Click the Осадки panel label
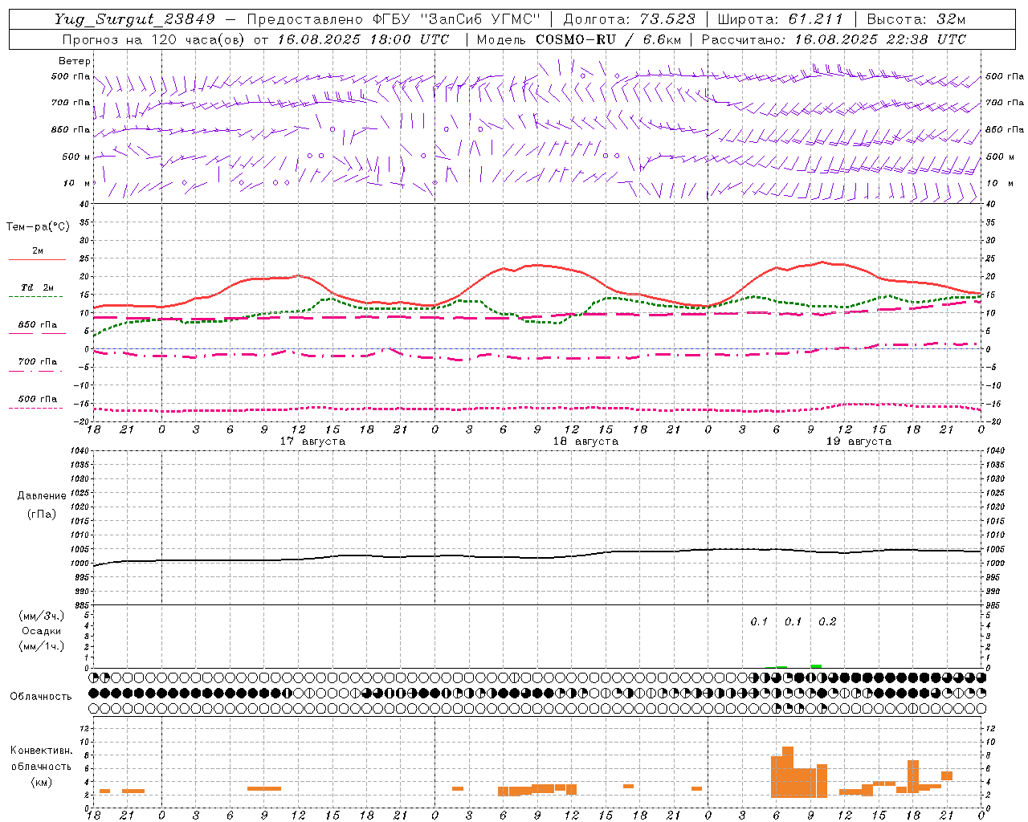The width and height of the screenshot is (1028, 822). click(x=42, y=631)
